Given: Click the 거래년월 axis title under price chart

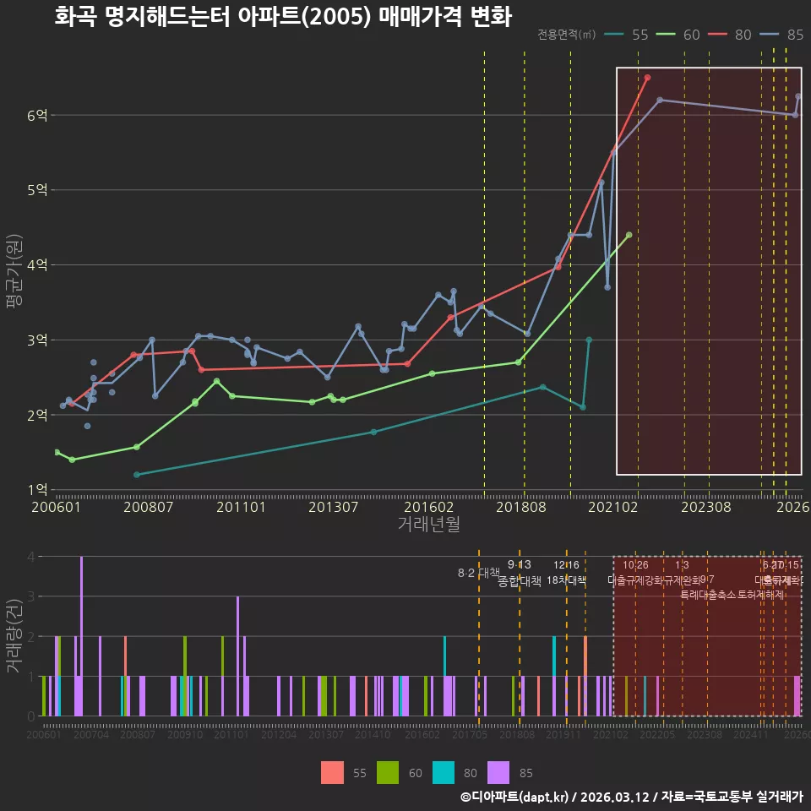Looking at the screenshot, I should 429,524.
